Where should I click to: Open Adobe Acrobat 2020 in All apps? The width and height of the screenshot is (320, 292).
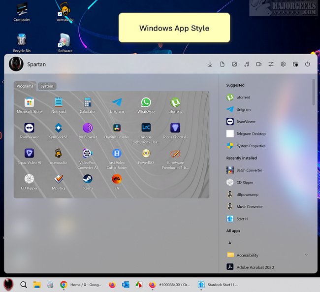(x=267, y=267)
